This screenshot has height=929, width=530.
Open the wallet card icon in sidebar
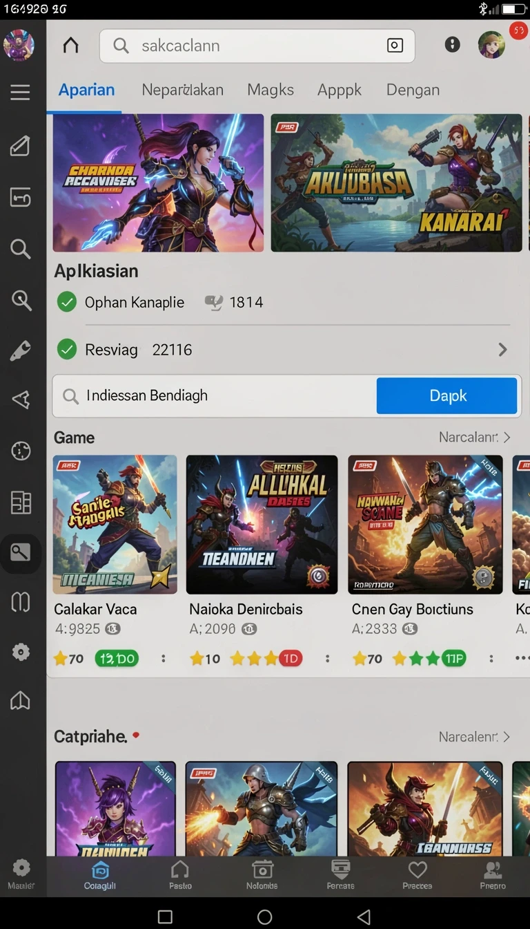tap(21, 198)
